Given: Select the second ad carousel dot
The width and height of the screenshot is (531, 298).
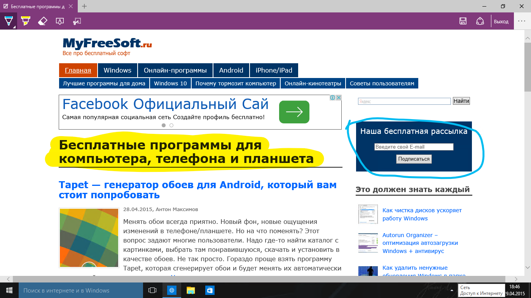Looking at the screenshot, I should click(171, 125).
